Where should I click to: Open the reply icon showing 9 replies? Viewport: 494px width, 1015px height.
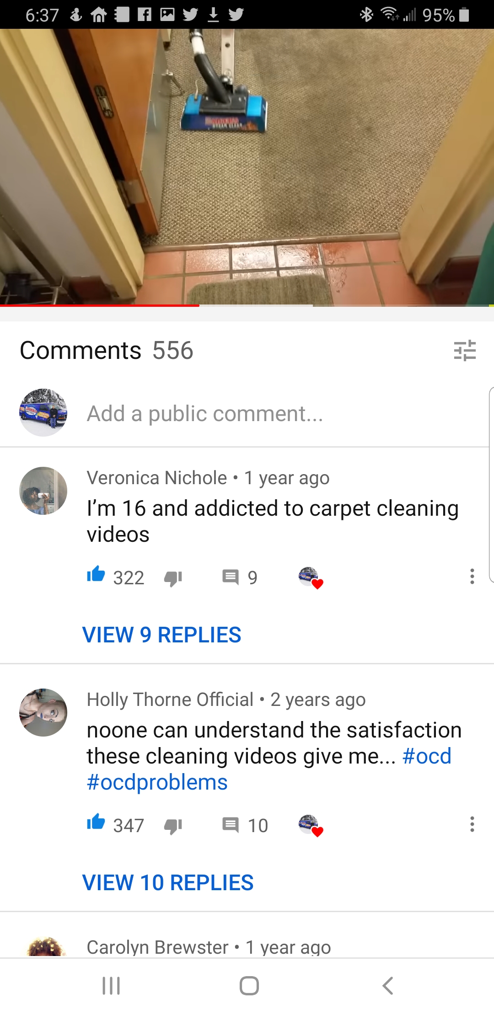click(x=231, y=577)
